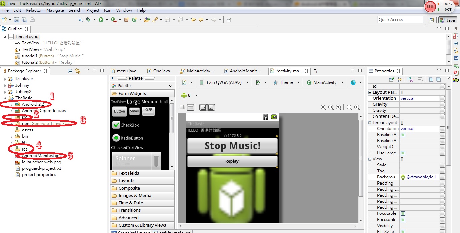Collapse the LinearLayout property group
This screenshot has height=233, width=460.
[370, 123]
